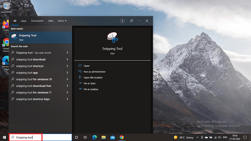Select 'snipping tool shortcut' suggestion
The width and height of the screenshot is (251, 141).
(40, 66)
